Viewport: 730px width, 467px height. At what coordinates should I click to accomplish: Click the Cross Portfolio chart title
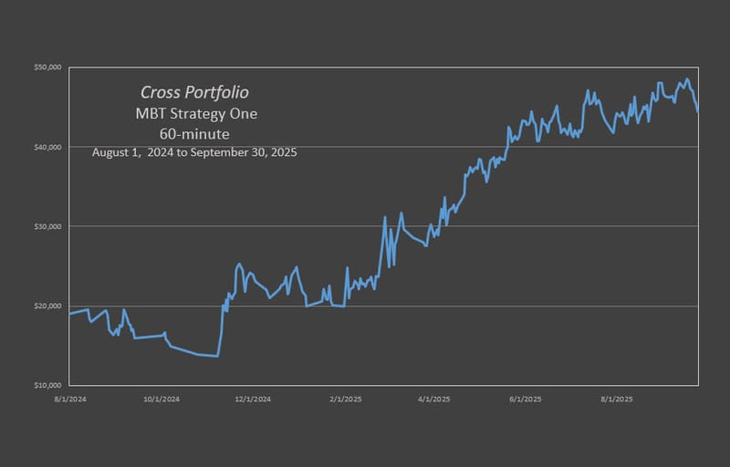click(x=194, y=93)
